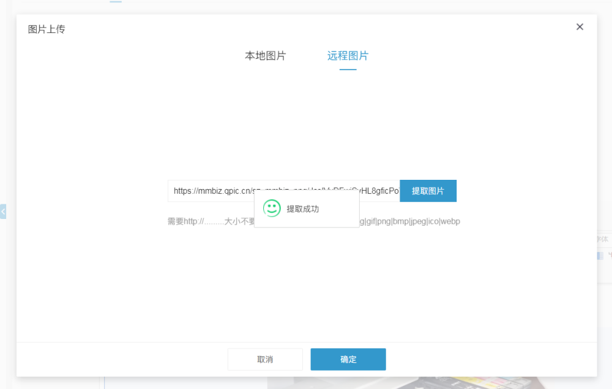Click the green smiley success icon
This screenshot has width=612, height=389.
pyautogui.click(x=272, y=209)
